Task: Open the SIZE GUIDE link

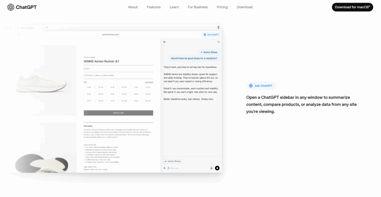Action: [149, 82]
